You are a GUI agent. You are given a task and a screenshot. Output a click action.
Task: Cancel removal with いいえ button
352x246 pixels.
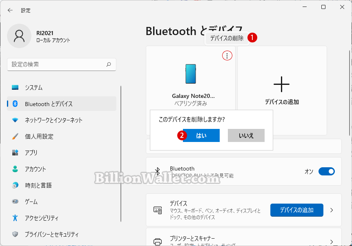click(x=246, y=135)
